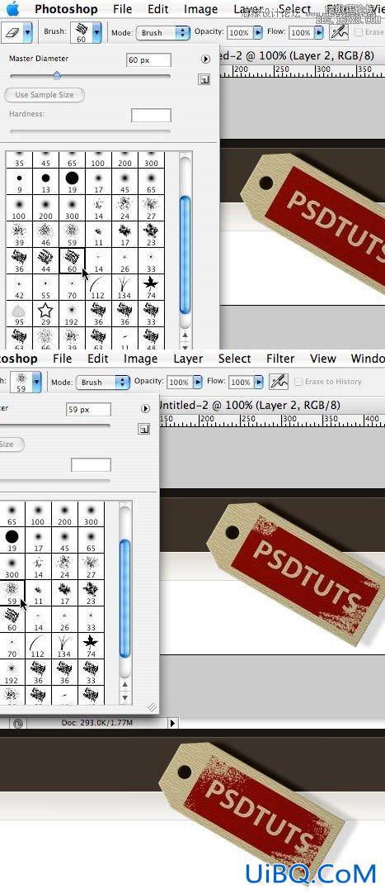Click the Hardness slider track under Hardness label
Viewport: 385px width, 894px height.
point(90,131)
